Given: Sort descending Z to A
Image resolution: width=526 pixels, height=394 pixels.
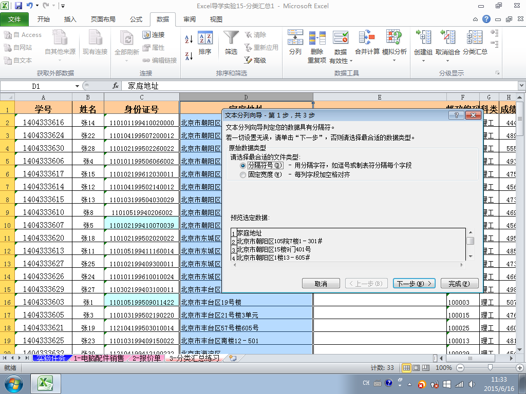Looking at the screenshot, I should coord(189,55).
